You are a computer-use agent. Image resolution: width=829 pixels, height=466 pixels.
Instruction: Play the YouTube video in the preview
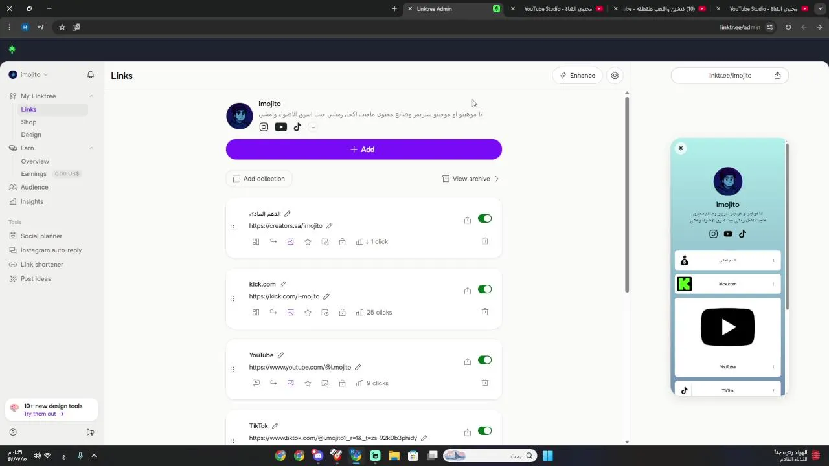pyautogui.click(x=727, y=327)
